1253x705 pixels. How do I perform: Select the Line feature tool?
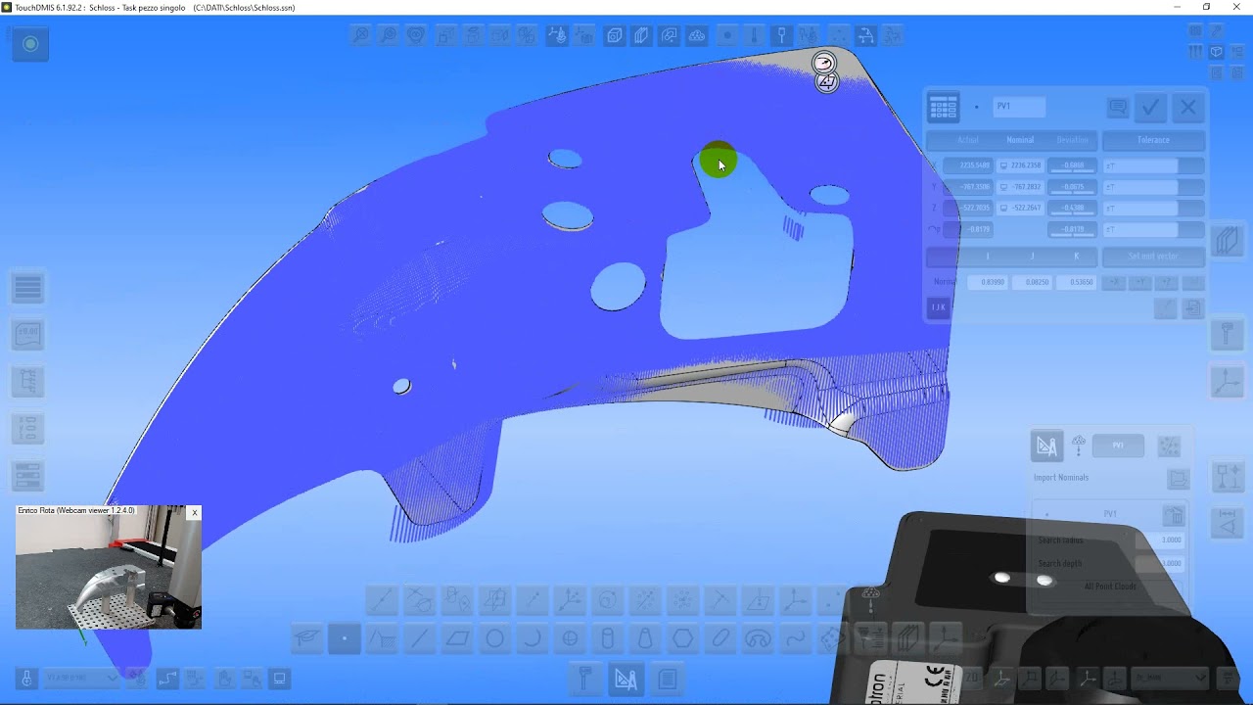(x=420, y=639)
